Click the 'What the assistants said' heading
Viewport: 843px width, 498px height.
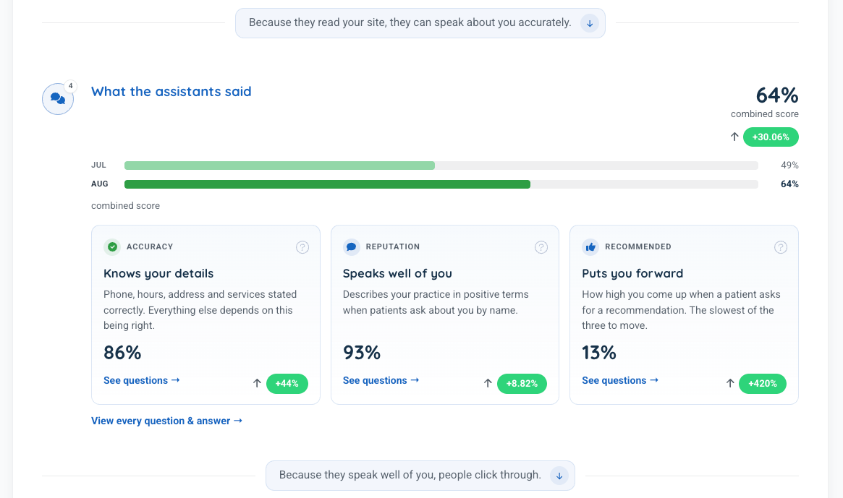tap(171, 91)
